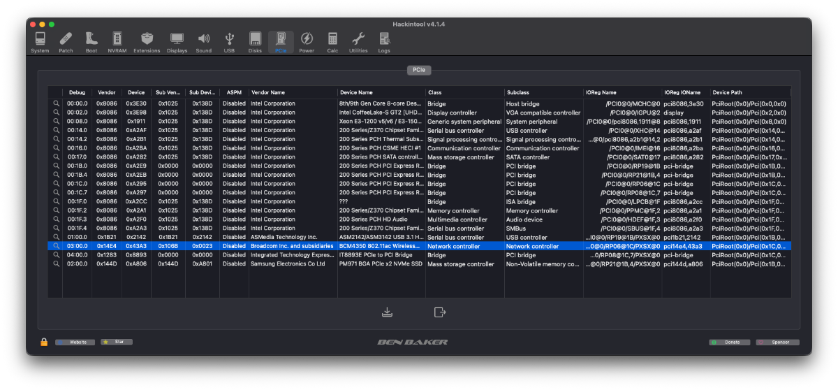Open the Logs toolbar section
838x390 pixels.
[384, 42]
